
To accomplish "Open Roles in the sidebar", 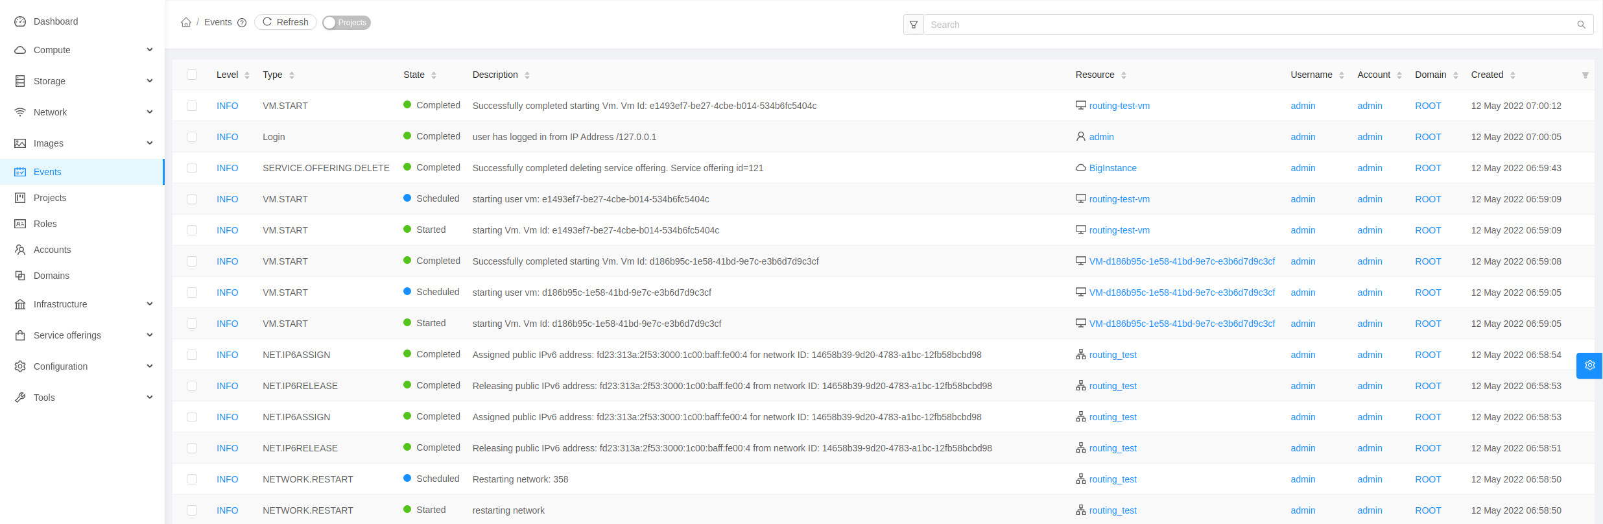I will (x=82, y=224).
